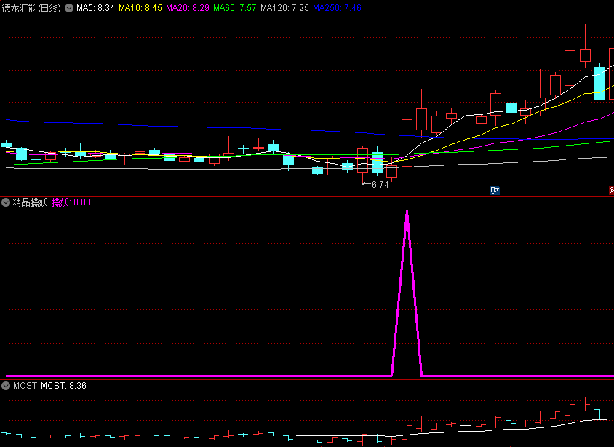Click the MCST: 8.36 value label
The image size is (614, 447).
(x=63, y=386)
